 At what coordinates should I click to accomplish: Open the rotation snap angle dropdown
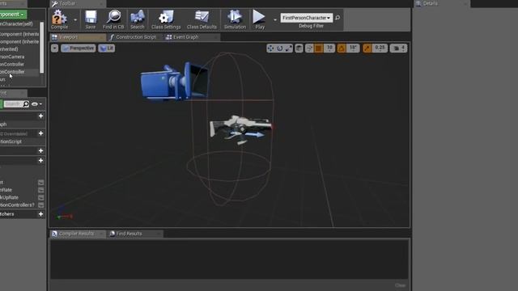click(353, 48)
